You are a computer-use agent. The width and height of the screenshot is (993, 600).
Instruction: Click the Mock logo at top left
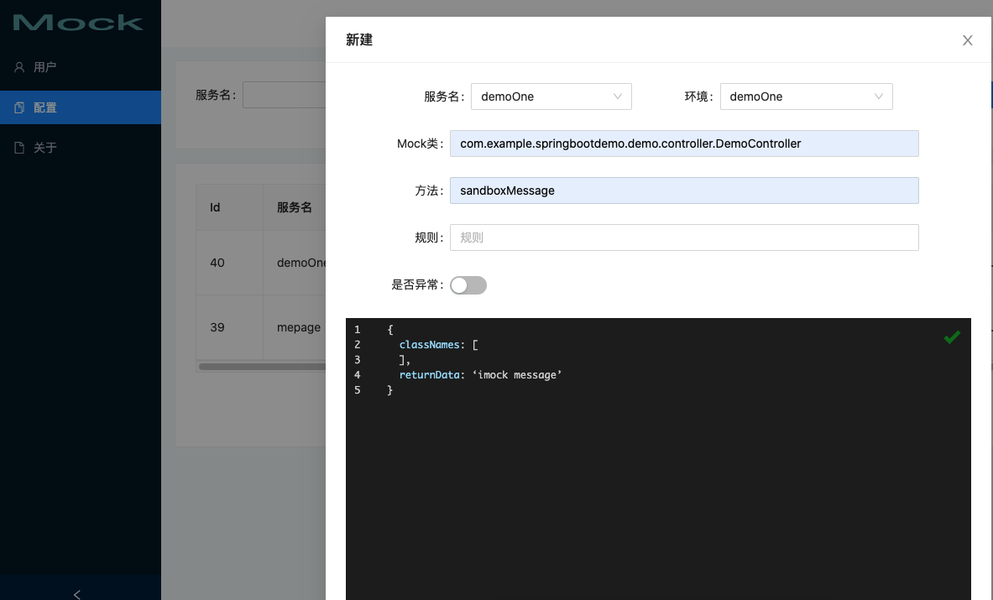(x=78, y=23)
